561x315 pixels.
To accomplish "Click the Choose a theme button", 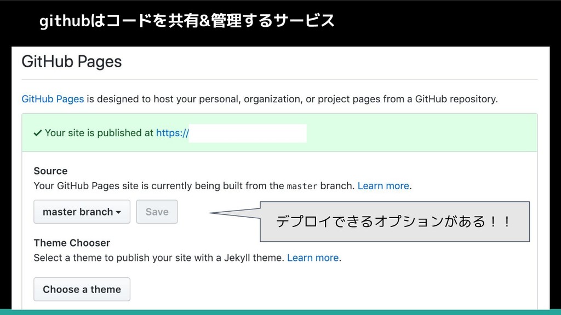I will coord(82,289).
